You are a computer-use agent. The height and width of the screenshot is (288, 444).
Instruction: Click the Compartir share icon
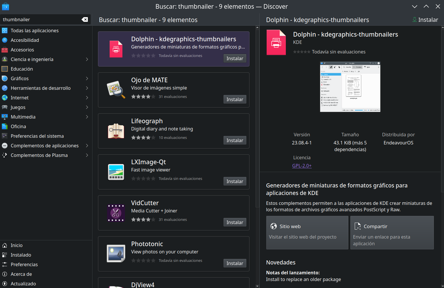[358, 226]
